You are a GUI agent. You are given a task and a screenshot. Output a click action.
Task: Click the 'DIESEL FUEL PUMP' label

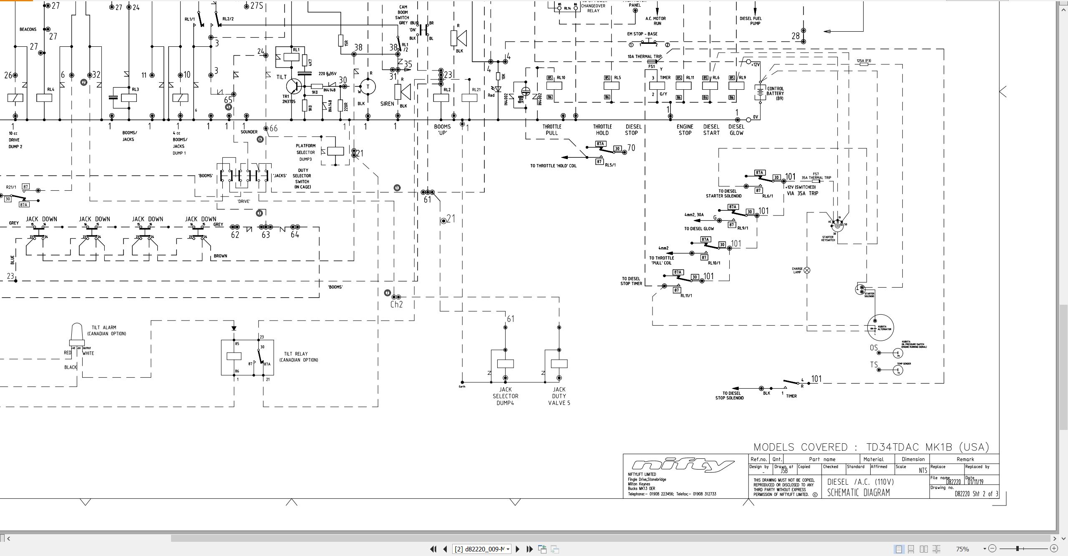[751, 21]
